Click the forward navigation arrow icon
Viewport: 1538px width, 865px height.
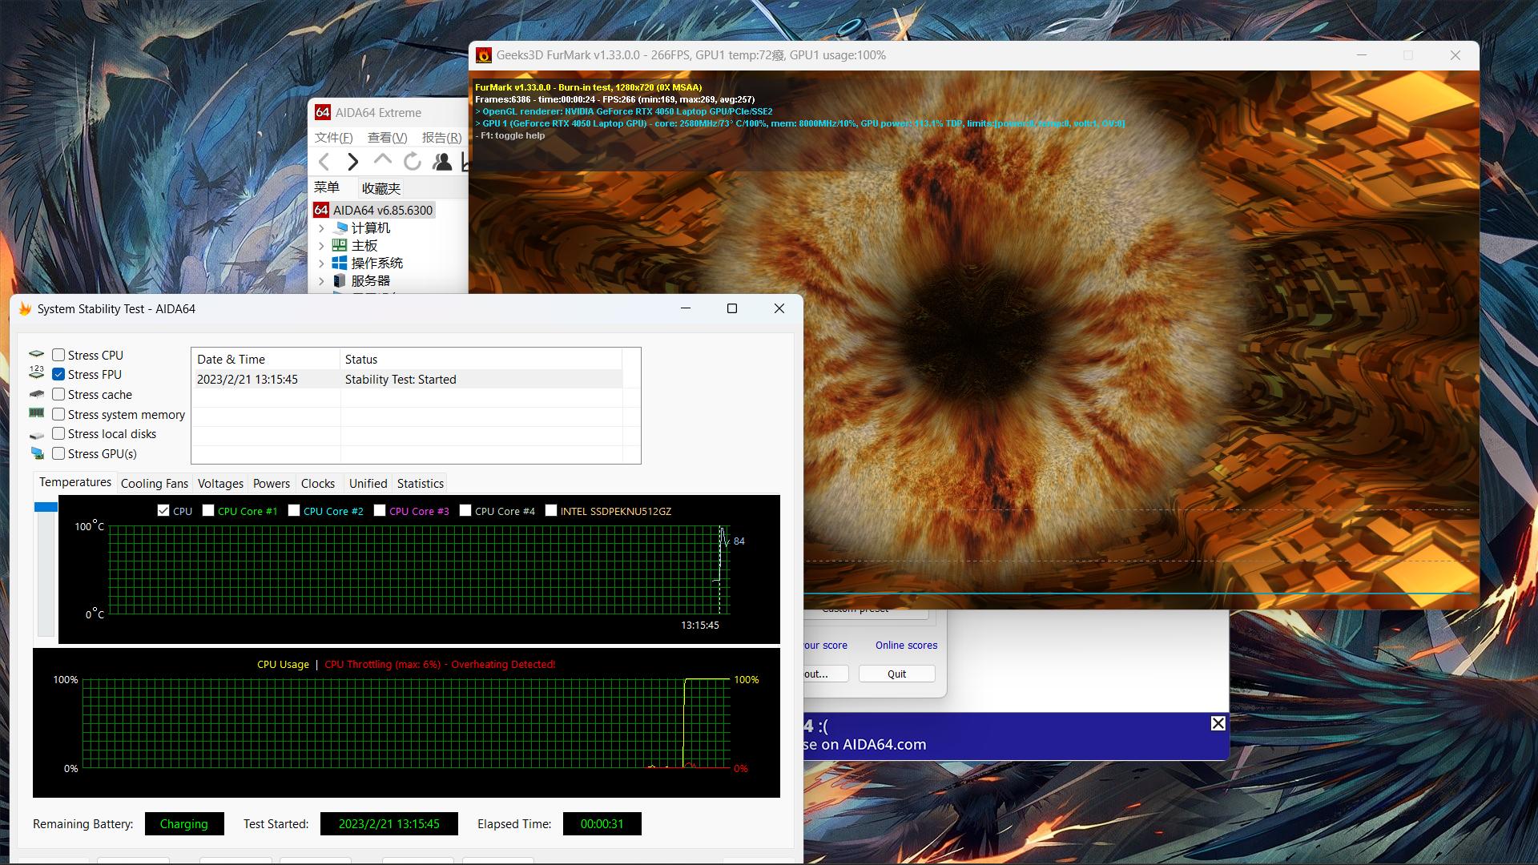pos(353,162)
